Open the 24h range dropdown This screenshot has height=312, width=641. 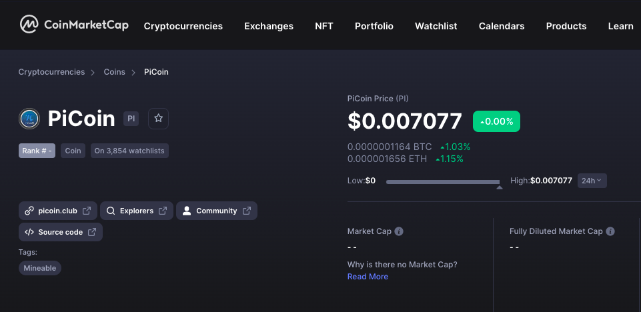(x=592, y=181)
